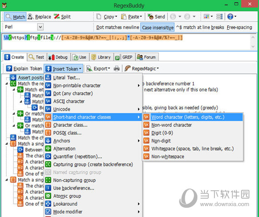Select the 'Between' tree item
This screenshot has height=217, width=259.
[31, 150]
